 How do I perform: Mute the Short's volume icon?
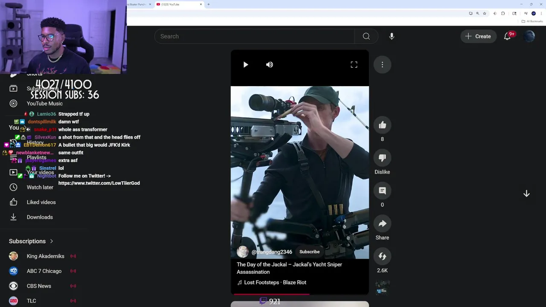270,64
